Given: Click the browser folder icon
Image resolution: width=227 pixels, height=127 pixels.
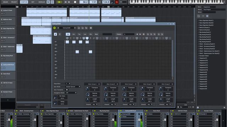Looking at the screenshot, I should click(199, 16).
